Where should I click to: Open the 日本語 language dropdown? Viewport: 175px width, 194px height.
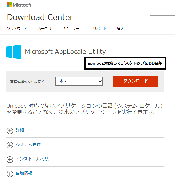coord(79,81)
